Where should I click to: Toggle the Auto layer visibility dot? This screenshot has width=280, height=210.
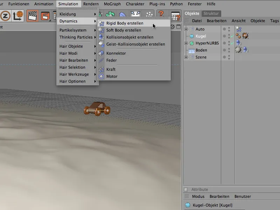(224, 29)
